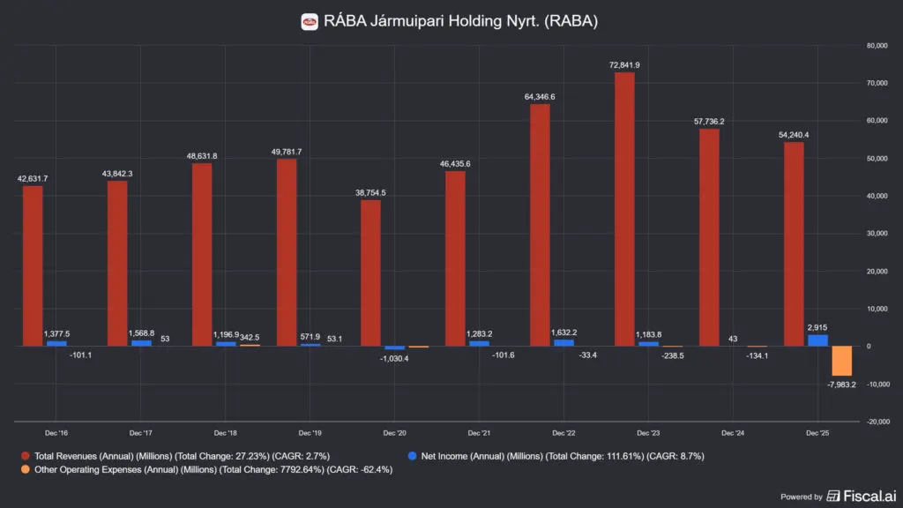Select the Dec '23 revenue bar 72,841.9
The height and width of the screenshot is (508, 903).
tap(624, 209)
